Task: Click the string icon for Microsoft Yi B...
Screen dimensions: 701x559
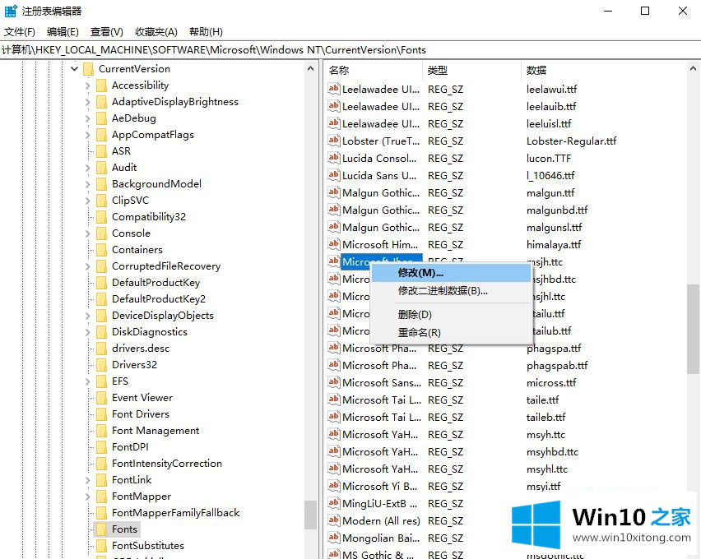Action: [x=333, y=486]
